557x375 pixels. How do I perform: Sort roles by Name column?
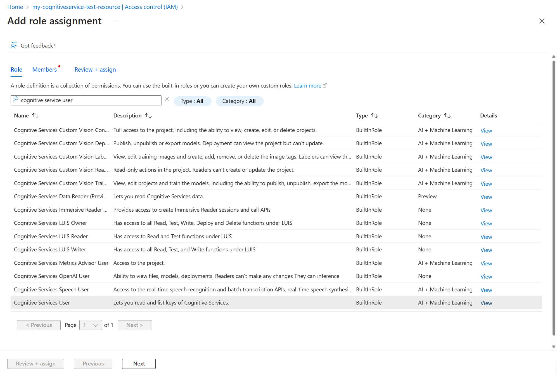point(35,115)
